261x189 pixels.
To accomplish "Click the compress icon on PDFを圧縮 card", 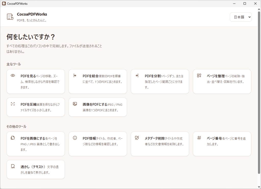I will (13, 104).
